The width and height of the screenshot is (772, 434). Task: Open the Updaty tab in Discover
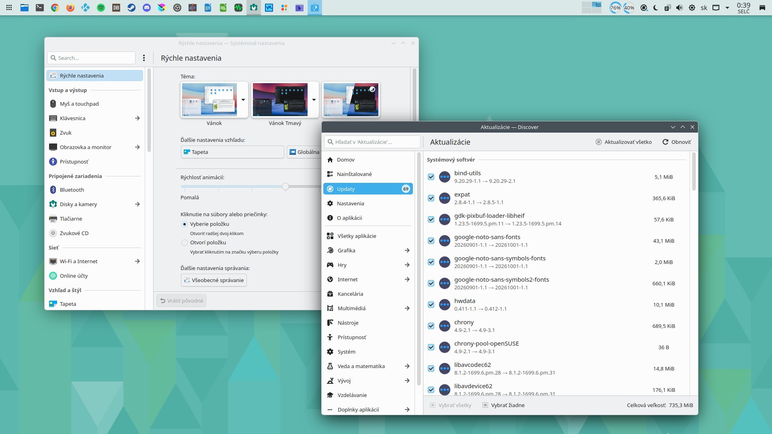pyautogui.click(x=368, y=189)
